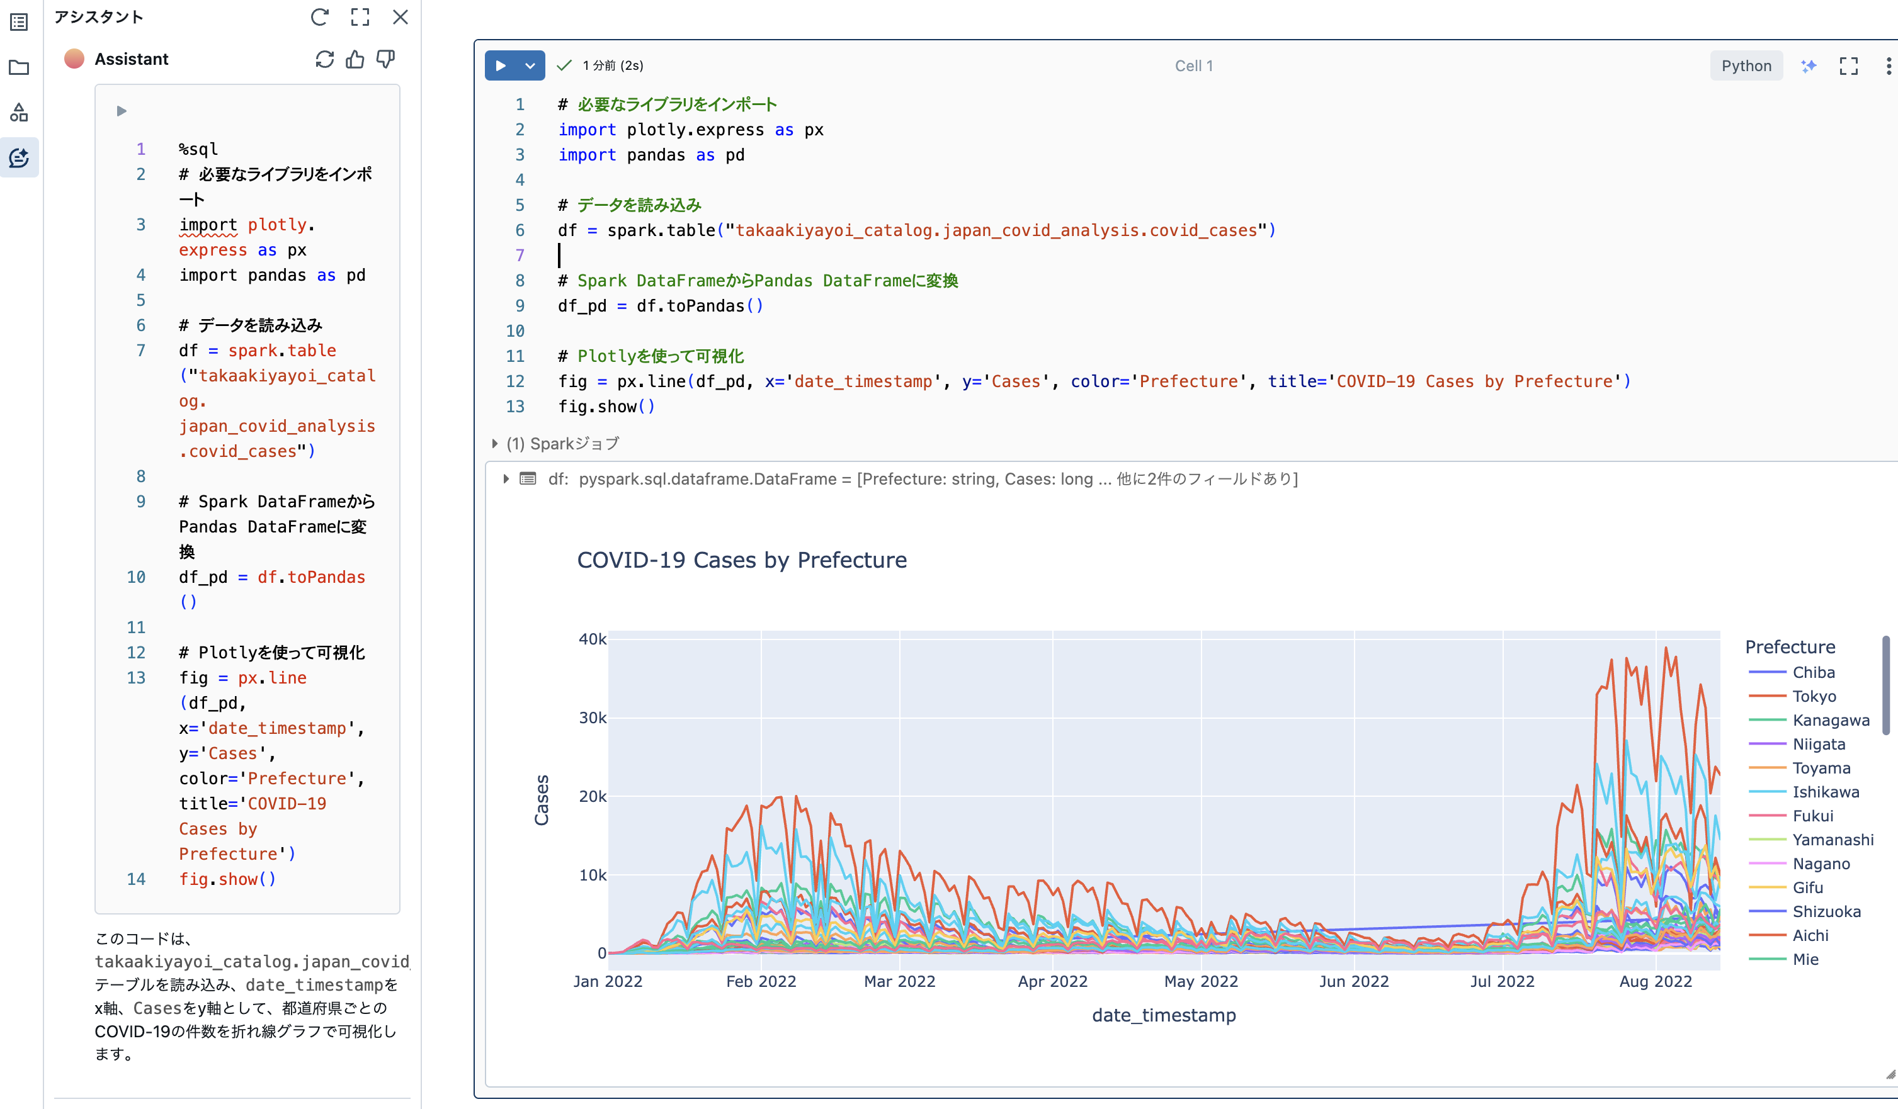Expand the Assistant panel to fullscreen
The height and width of the screenshot is (1109, 1898).
(360, 18)
